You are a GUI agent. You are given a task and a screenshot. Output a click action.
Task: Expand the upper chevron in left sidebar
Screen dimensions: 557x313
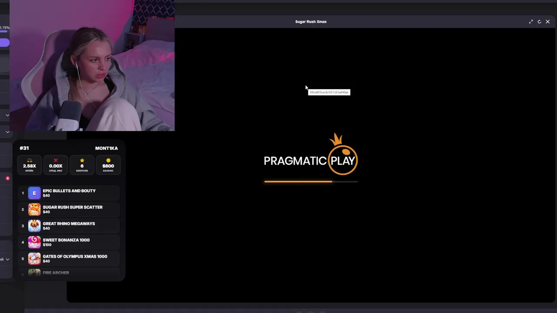tap(7, 115)
